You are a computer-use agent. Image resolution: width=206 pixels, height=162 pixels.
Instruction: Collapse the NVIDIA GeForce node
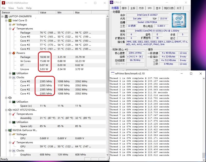click(x=6, y=130)
